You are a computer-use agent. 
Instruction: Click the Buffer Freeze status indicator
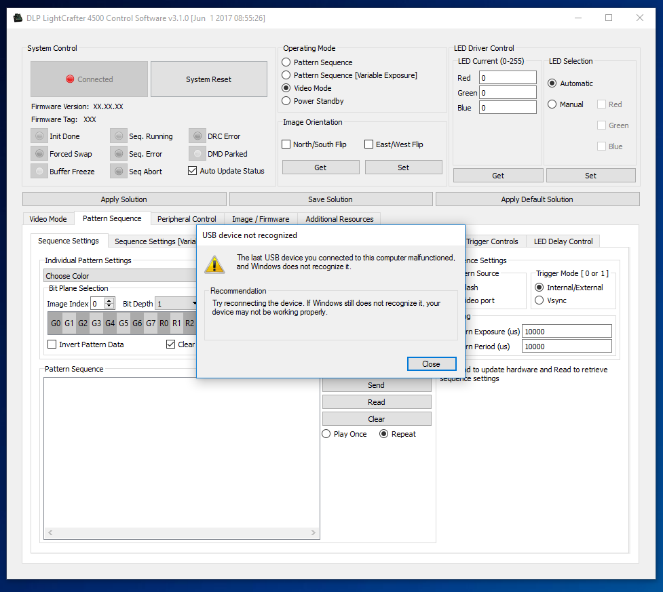coord(39,172)
